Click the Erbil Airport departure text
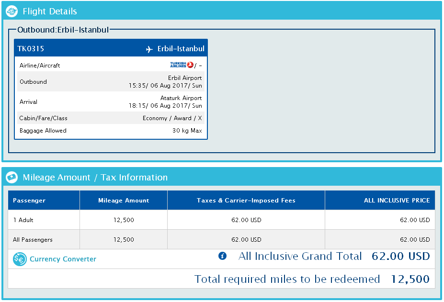 point(185,78)
